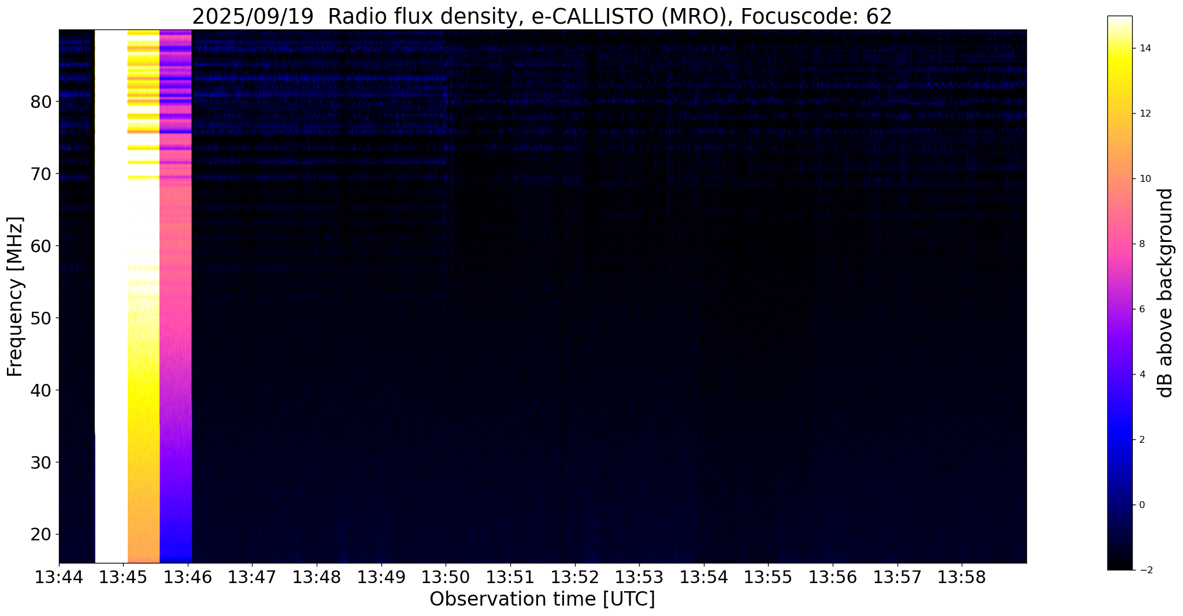This screenshot has height=616, width=1183.
Task: Click the 60 MHz frequency tick label
Action: [x=40, y=246]
